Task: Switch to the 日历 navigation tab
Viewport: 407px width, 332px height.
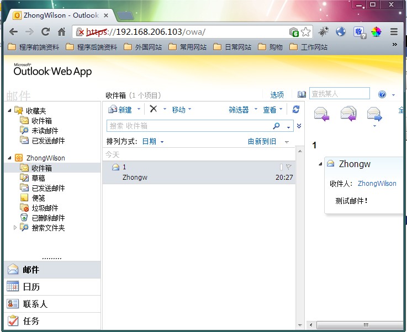Action: pyautogui.click(x=52, y=287)
